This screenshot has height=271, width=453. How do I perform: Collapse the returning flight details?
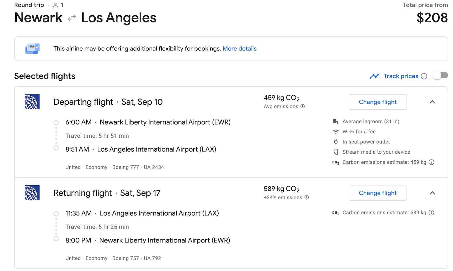pyautogui.click(x=432, y=193)
